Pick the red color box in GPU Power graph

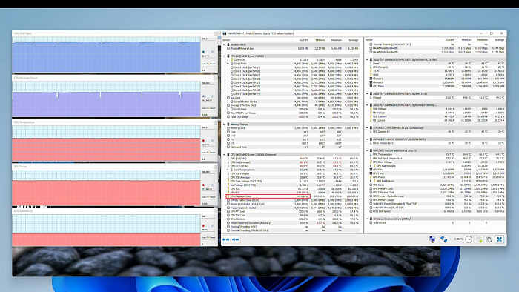[x=203, y=185]
